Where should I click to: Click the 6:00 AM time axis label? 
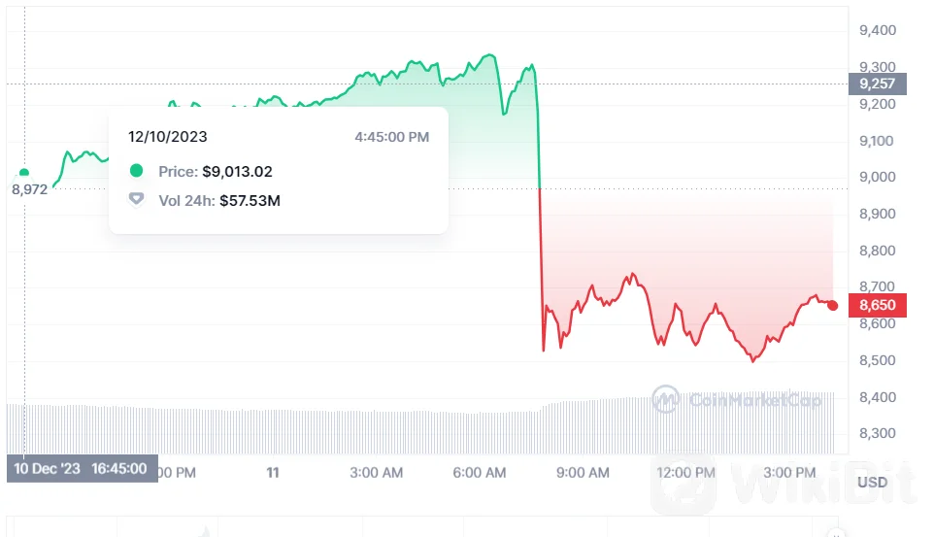[x=480, y=473]
